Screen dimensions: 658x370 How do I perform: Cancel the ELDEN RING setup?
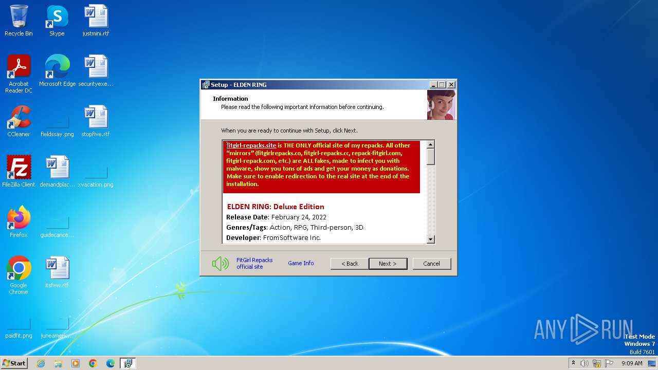431,264
